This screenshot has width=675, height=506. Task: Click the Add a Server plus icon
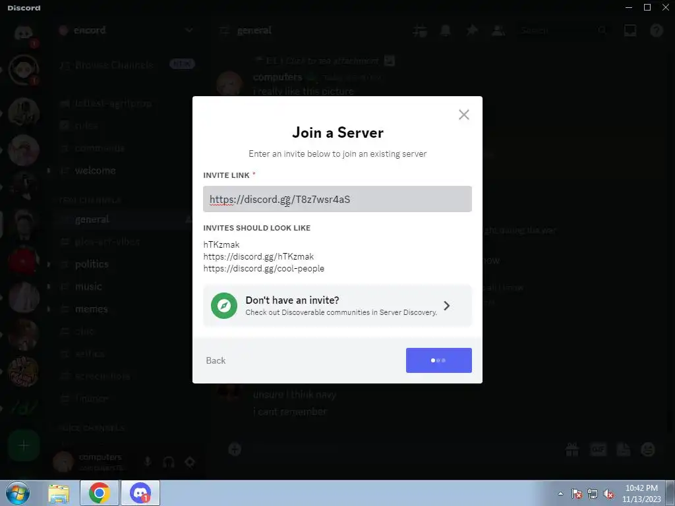[x=24, y=445]
